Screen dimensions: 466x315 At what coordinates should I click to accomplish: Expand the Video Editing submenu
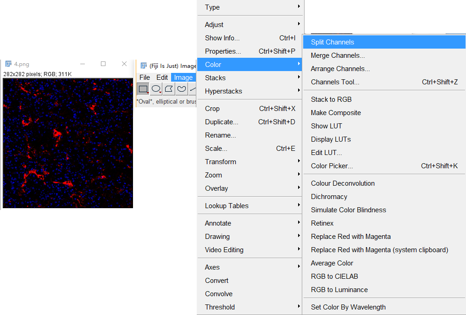pos(250,250)
